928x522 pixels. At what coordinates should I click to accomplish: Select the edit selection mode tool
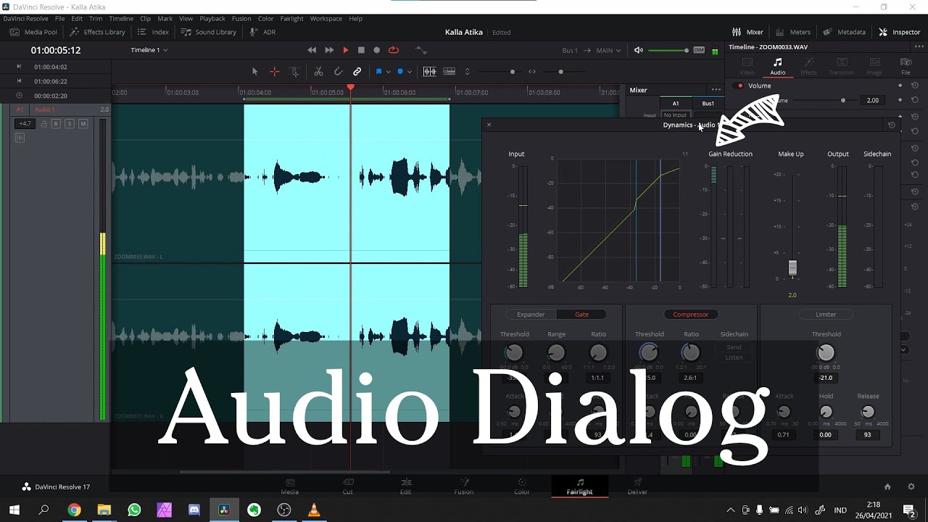294,72
